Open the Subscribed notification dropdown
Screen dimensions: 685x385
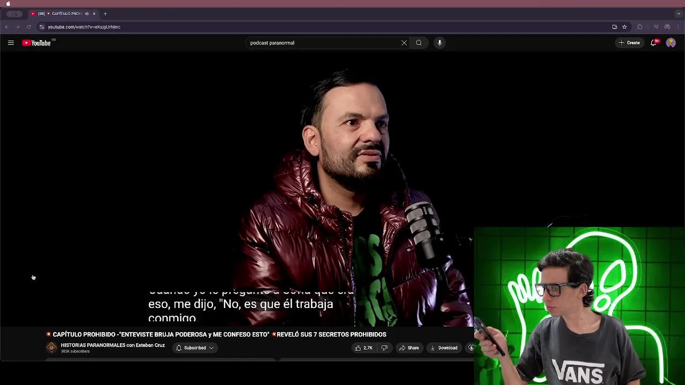click(x=195, y=348)
